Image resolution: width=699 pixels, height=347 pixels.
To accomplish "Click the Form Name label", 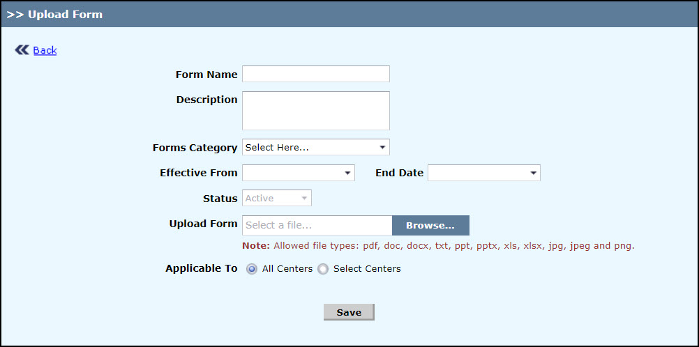I will [x=206, y=75].
